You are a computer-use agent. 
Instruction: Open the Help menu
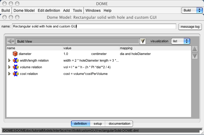tap(108, 10)
